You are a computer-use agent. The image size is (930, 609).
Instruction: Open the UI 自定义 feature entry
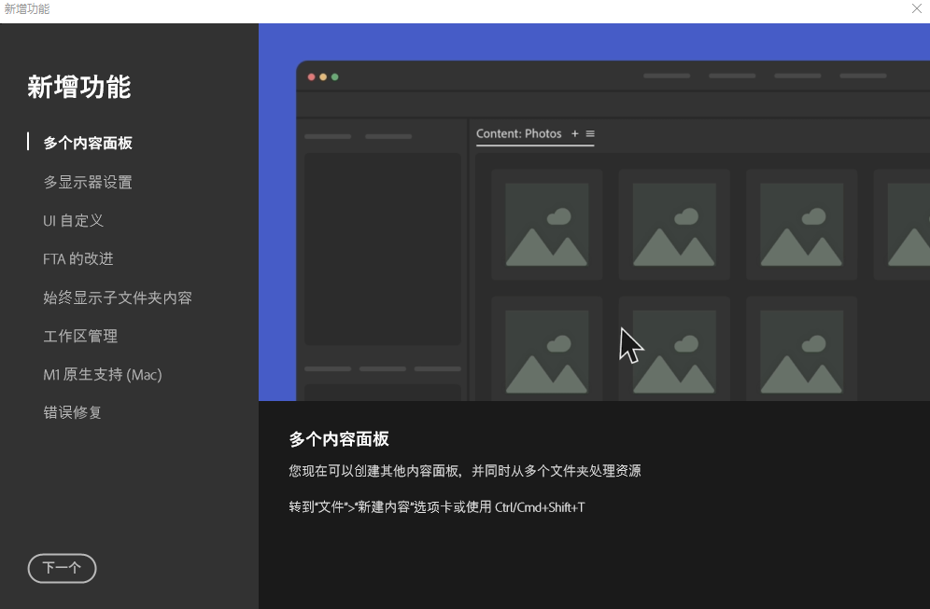[73, 220]
